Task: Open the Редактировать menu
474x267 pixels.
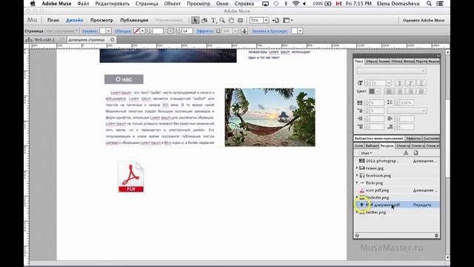Action: pos(112,4)
